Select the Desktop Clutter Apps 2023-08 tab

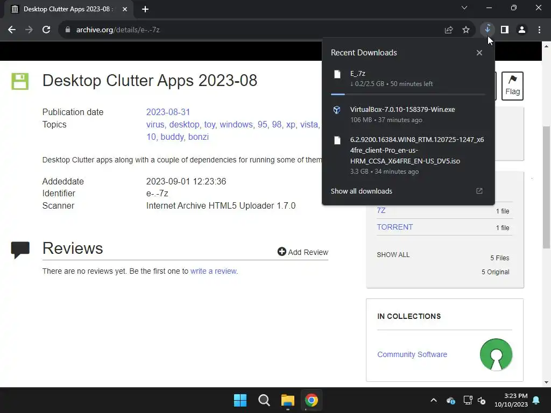pos(68,9)
